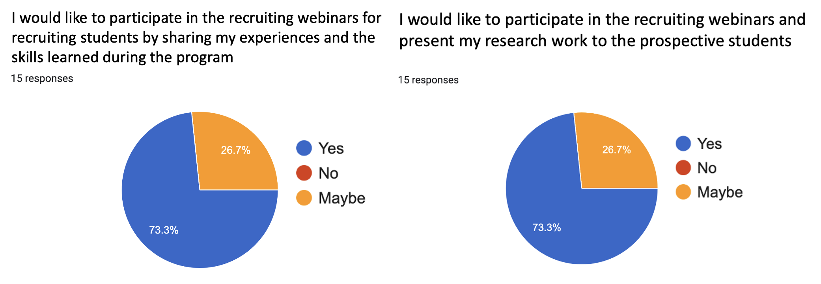Select the Yes label in right legend
Viewport: 821px width, 284px height.
(x=709, y=144)
